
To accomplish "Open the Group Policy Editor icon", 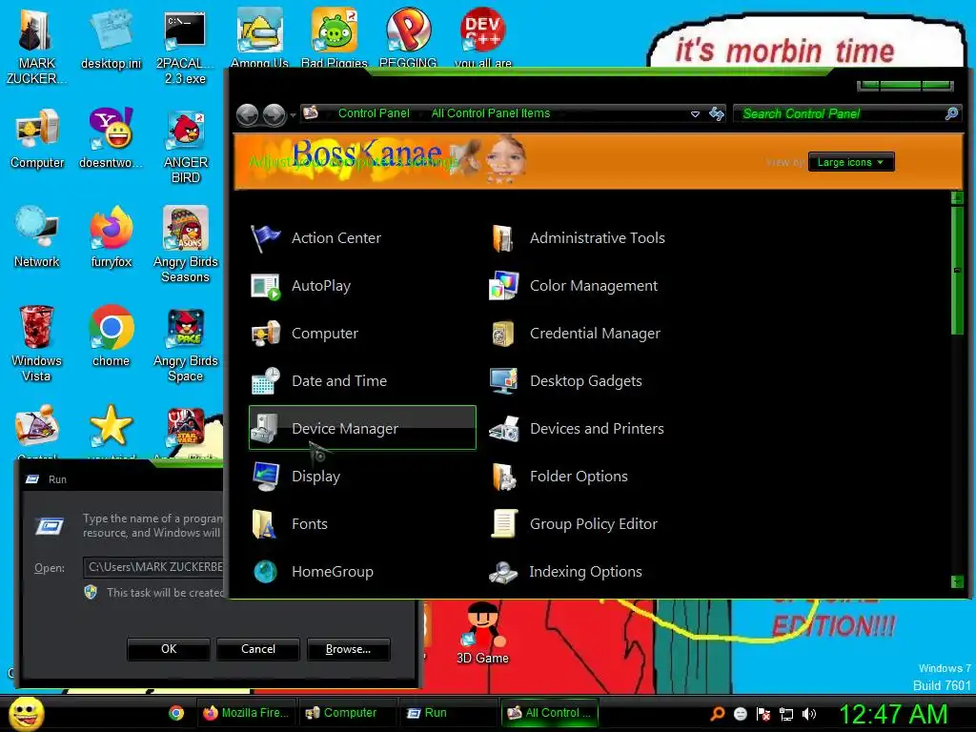I will tap(503, 523).
